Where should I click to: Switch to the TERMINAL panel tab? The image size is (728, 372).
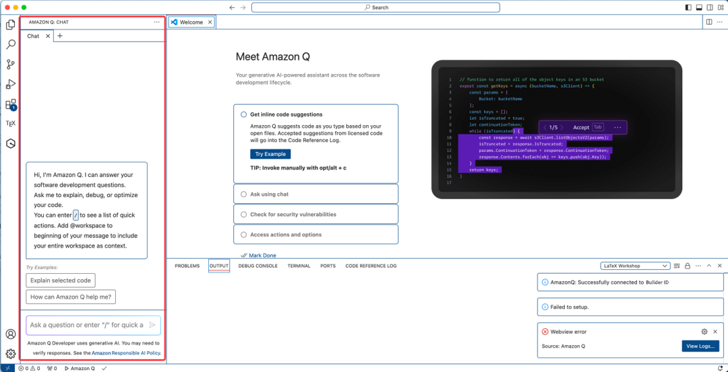tap(299, 266)
